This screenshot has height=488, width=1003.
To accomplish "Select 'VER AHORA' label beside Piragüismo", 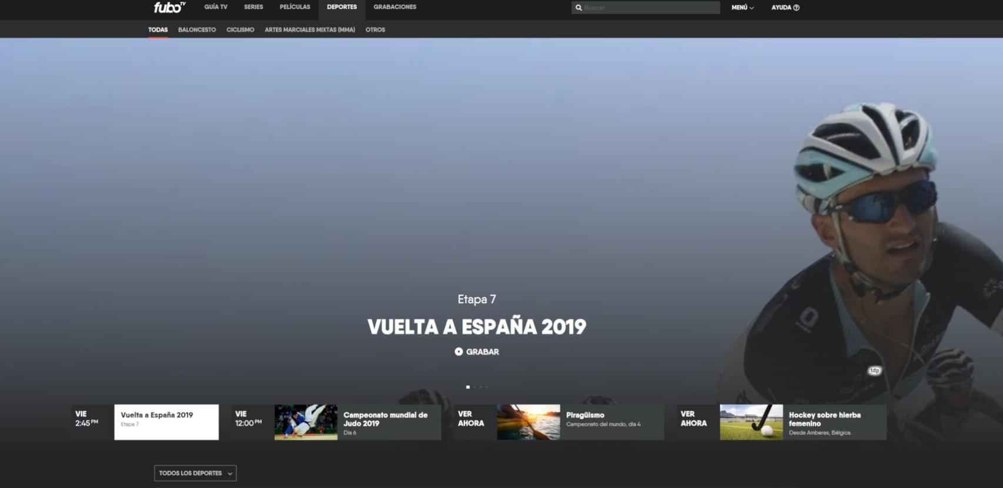I will (471, 419).
